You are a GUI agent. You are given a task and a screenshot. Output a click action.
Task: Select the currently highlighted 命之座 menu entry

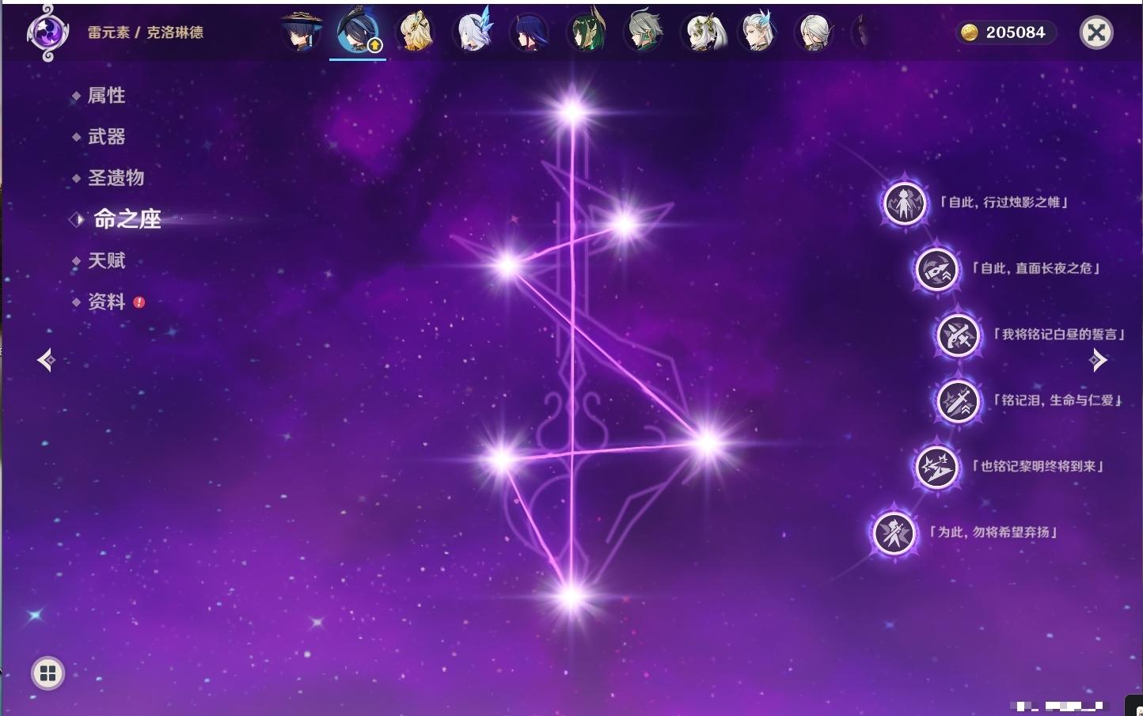coord(127,219)
